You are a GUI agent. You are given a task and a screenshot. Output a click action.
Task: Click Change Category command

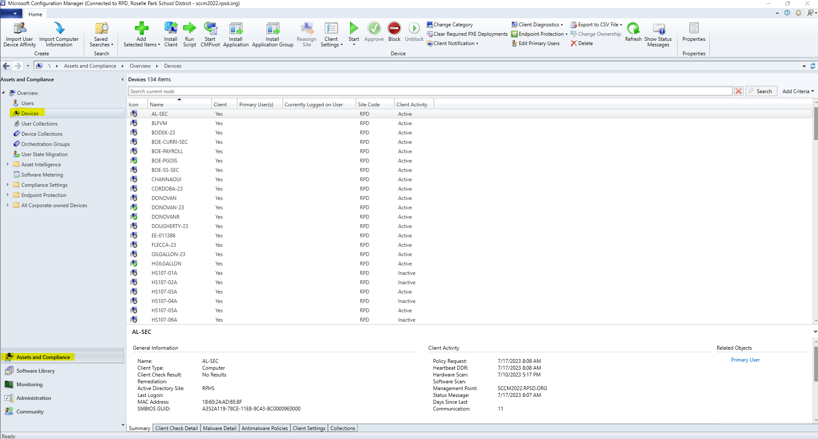tap(450, 25)
